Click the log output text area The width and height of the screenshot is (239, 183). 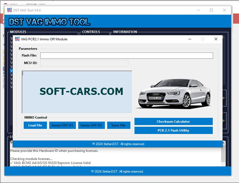point(77,92)
